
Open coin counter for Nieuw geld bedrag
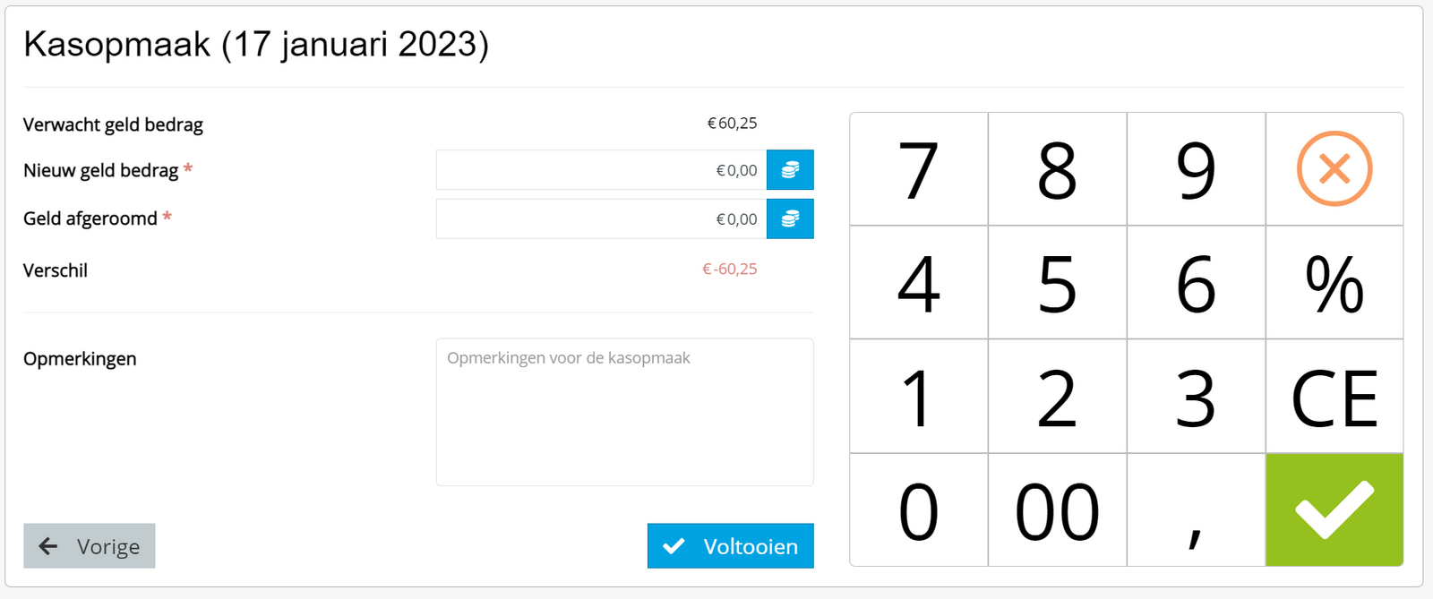coord(790,170)
